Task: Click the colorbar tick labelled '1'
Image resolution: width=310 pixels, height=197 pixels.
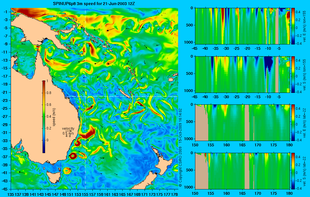Action: click(47, 81)
